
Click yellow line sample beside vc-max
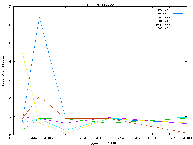[178, 28]
